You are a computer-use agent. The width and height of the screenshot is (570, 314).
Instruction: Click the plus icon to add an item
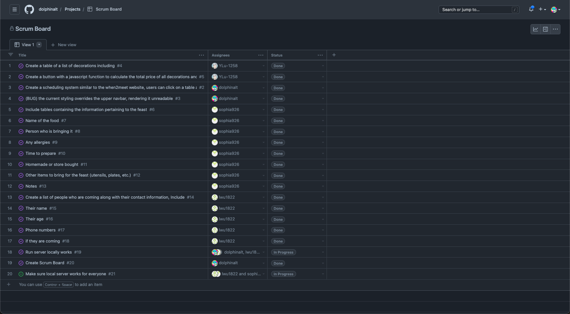(x=8, y=284)
